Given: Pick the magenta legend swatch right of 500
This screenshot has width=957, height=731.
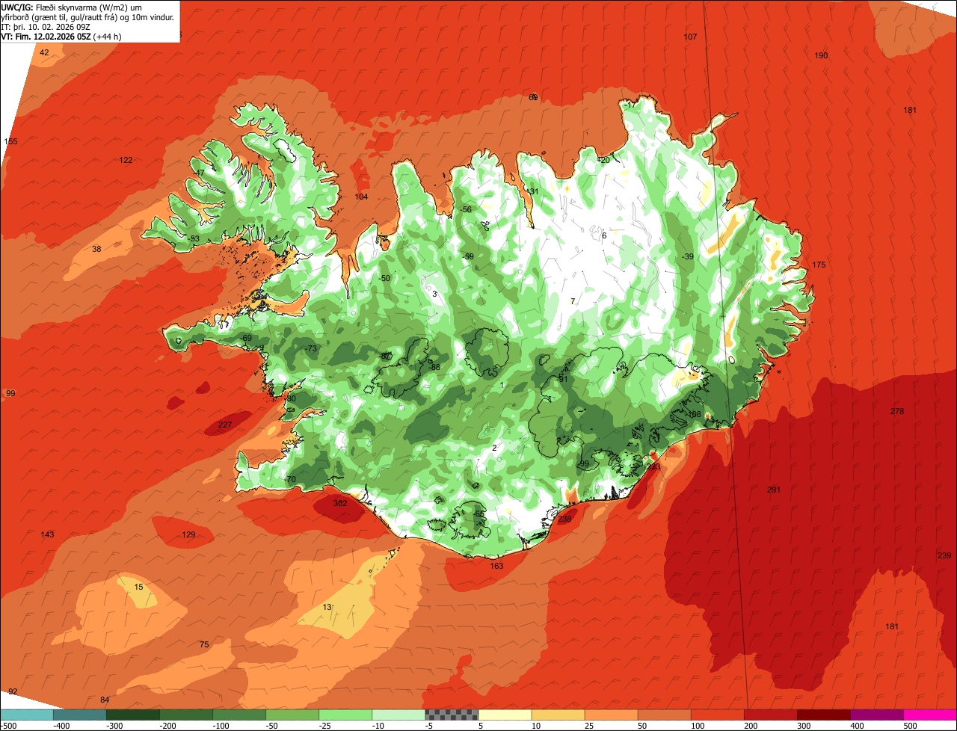Looking at the screenshot, I should [x=930, y=715].
